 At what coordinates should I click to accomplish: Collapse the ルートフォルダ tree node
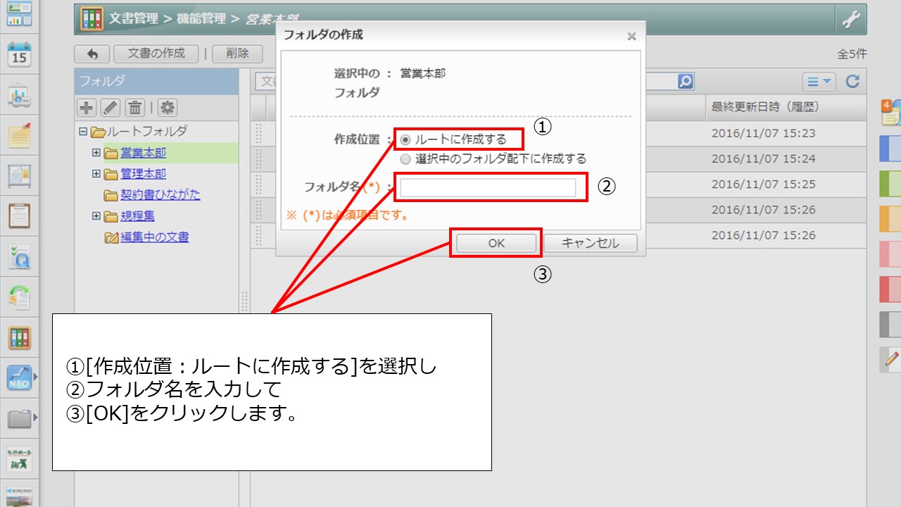point(83,132)
